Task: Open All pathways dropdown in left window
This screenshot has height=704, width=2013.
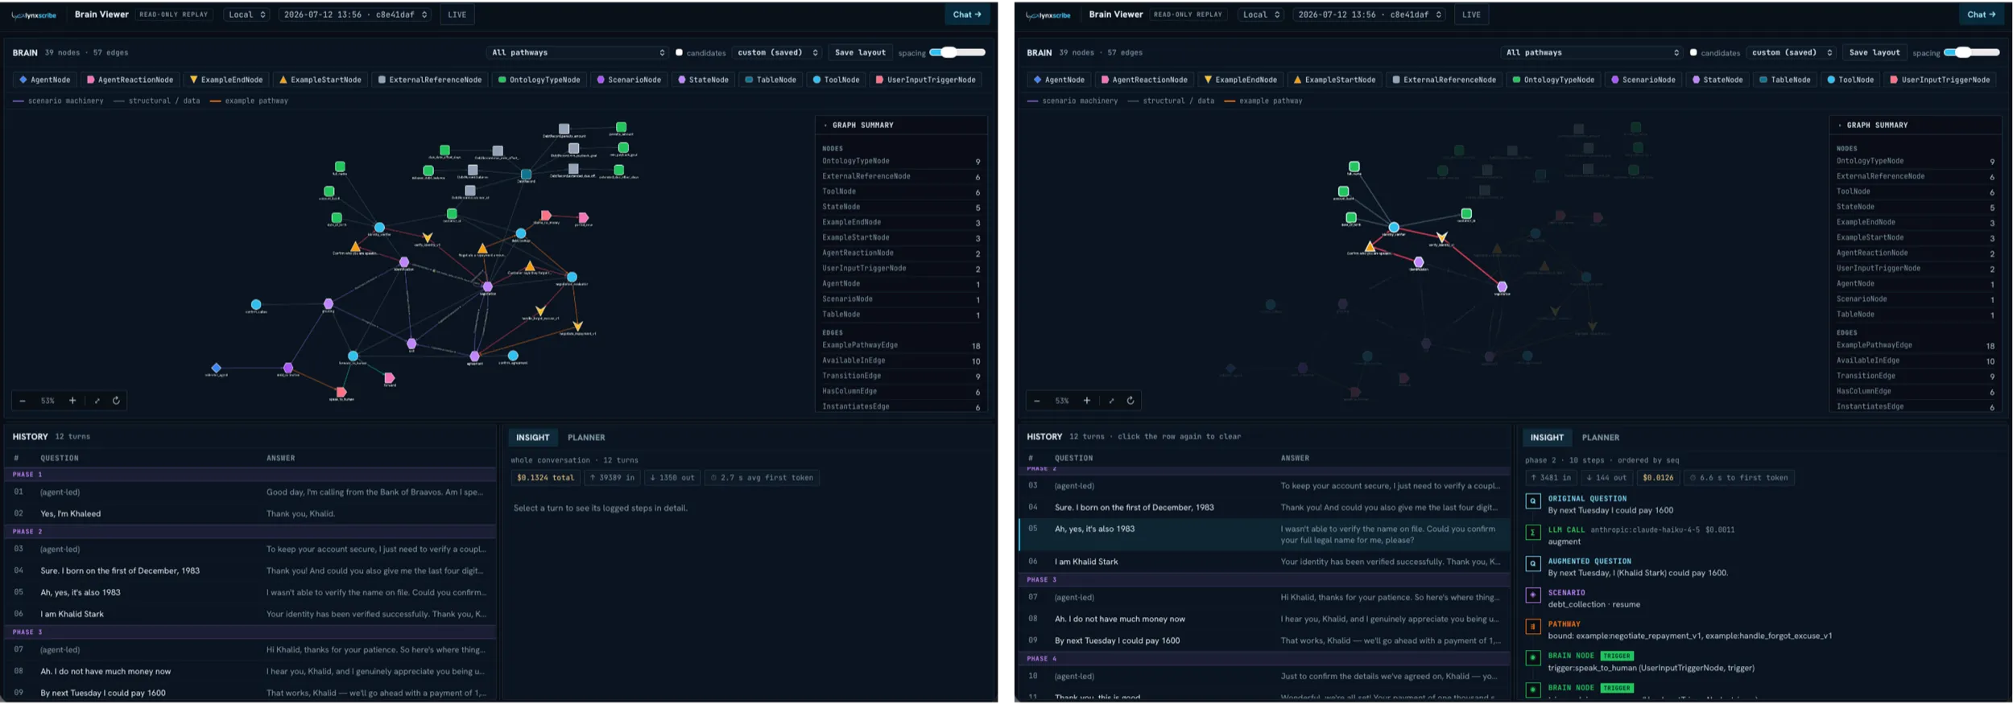Action: click(x=578, y=52)
